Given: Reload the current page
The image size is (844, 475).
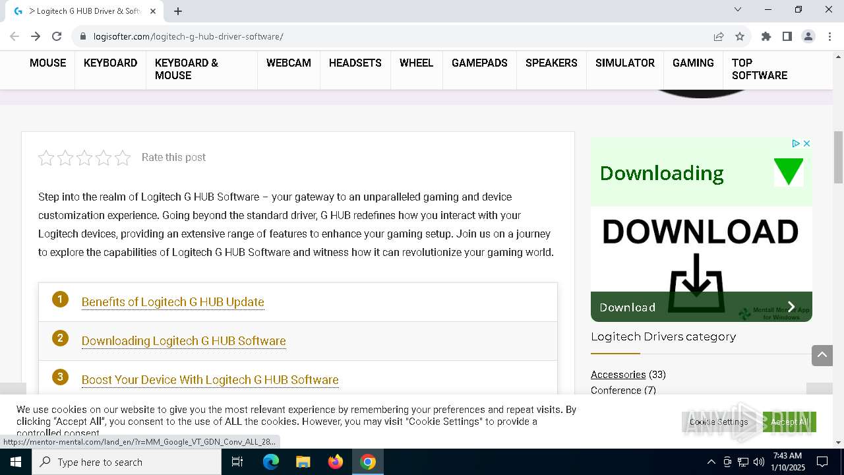Looking at the screenshot, I should tap(57, 36).
